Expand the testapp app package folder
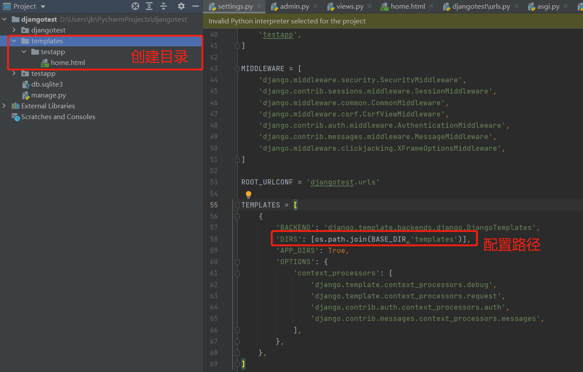583x372 pixels. point(14,73)
